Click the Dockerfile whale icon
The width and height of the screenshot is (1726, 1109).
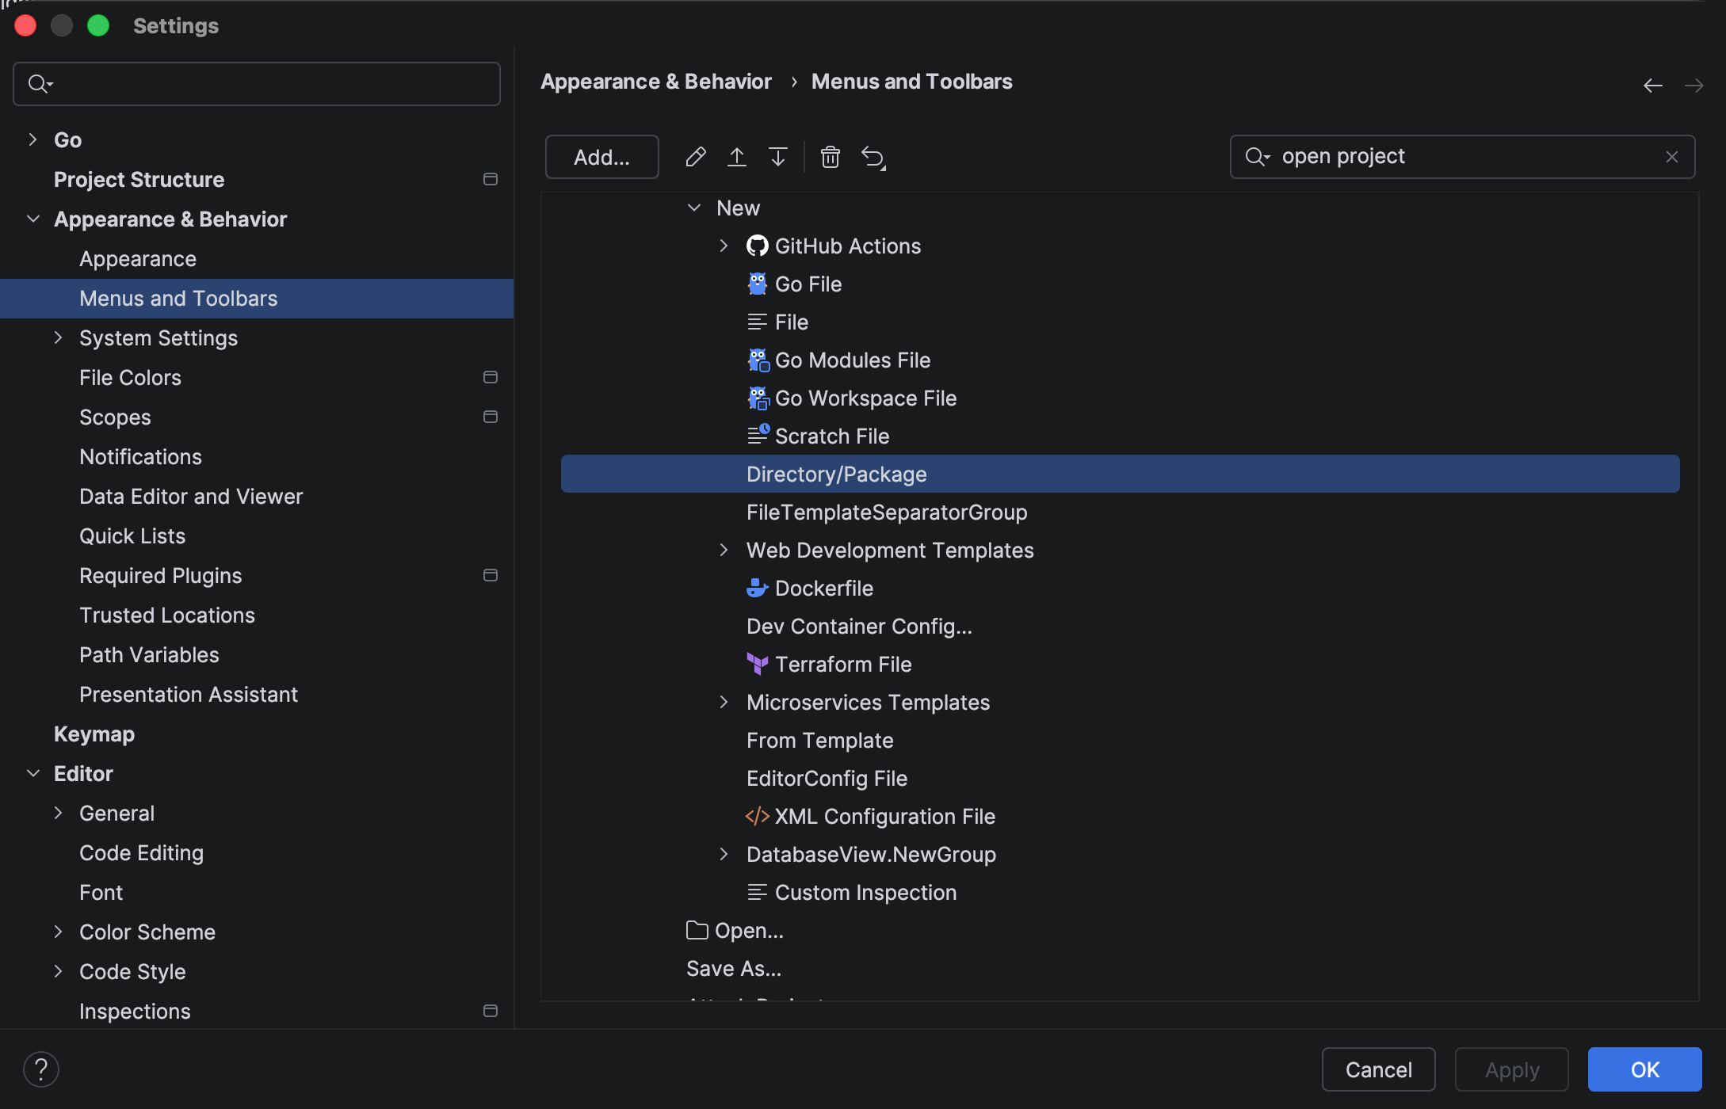tap(758, 588)
